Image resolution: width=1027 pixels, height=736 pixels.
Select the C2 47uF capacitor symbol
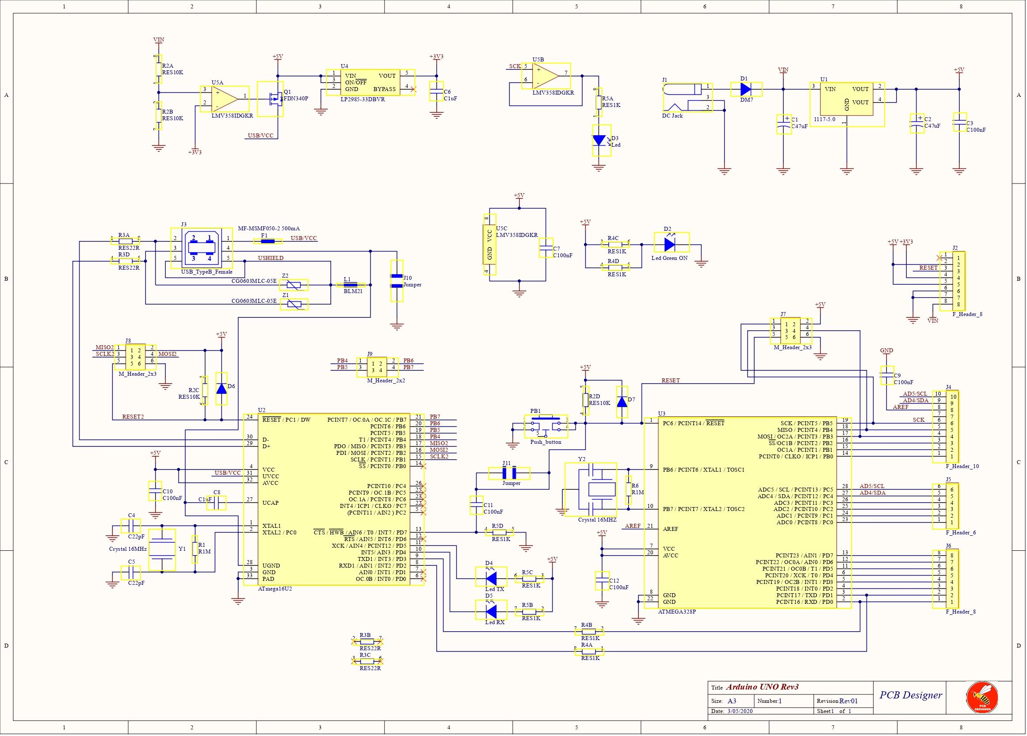click(916, 123)
